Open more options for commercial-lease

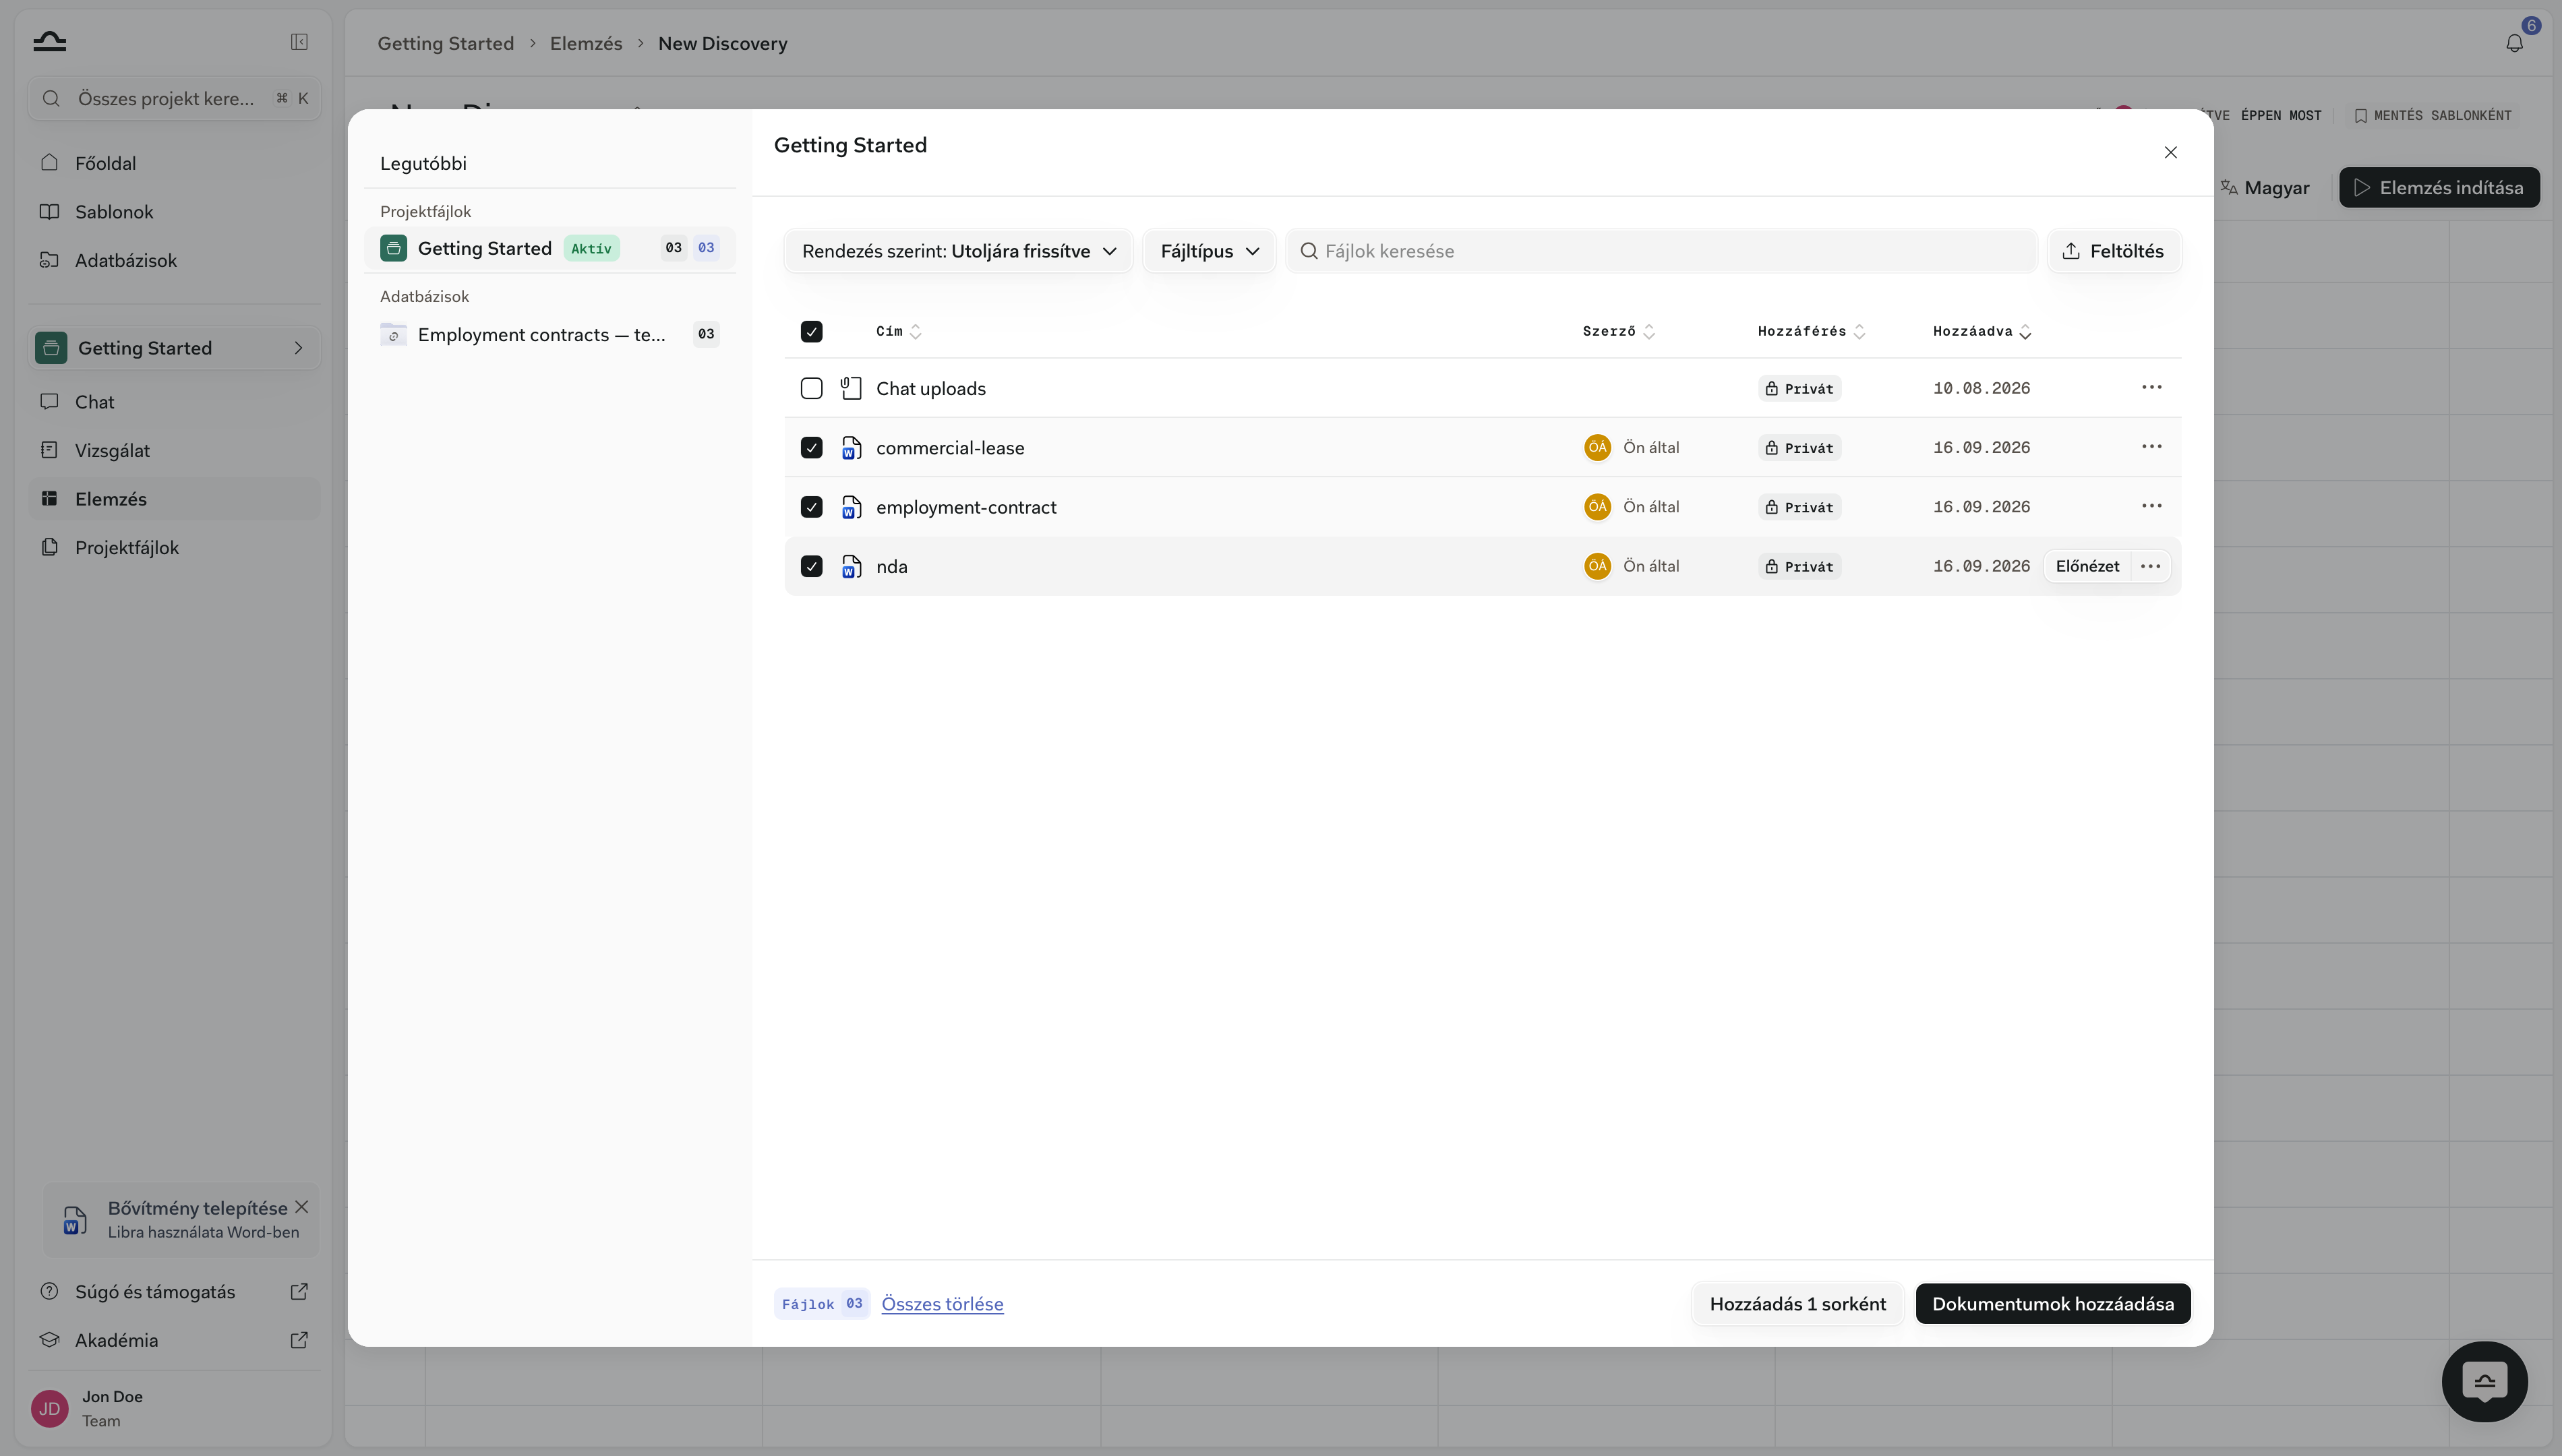point(2151,447)
